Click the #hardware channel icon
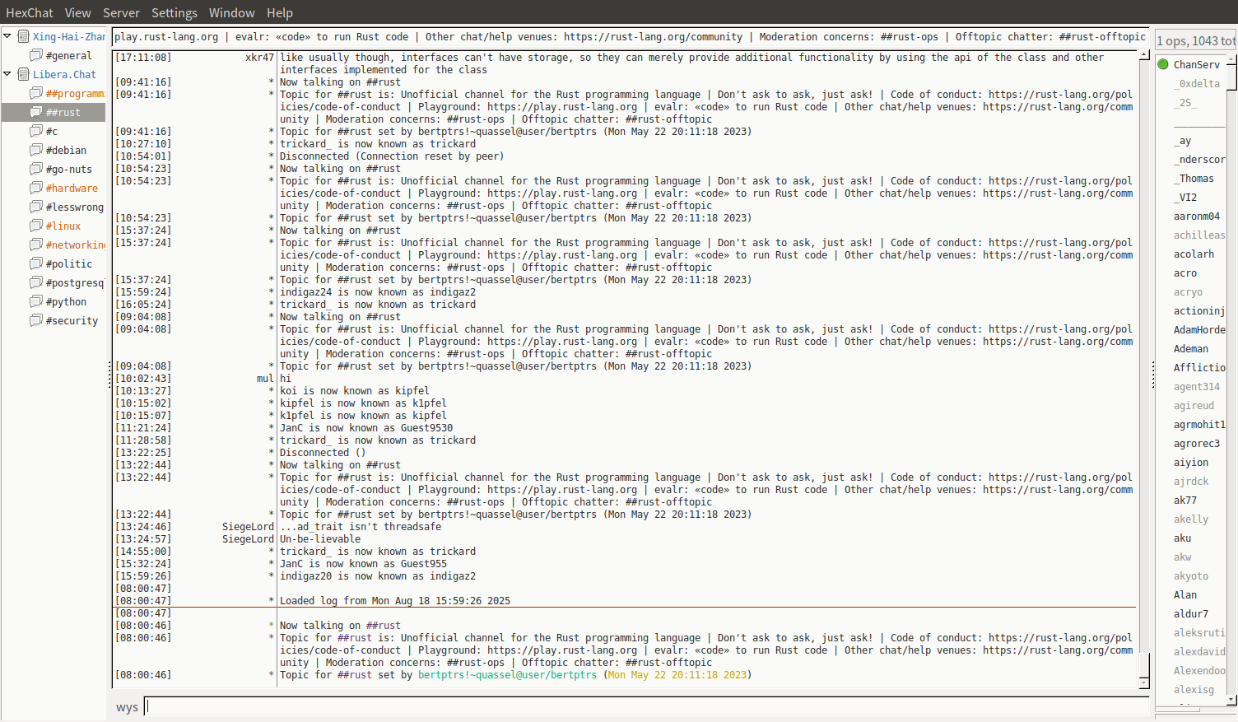The width and height of the screenshot is (1238, 722). [x=36, y=188]
